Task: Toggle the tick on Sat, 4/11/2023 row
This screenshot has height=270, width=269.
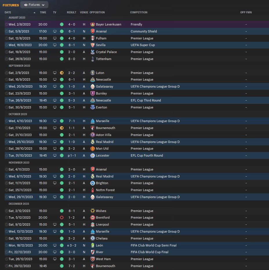Action: point(7,169)
